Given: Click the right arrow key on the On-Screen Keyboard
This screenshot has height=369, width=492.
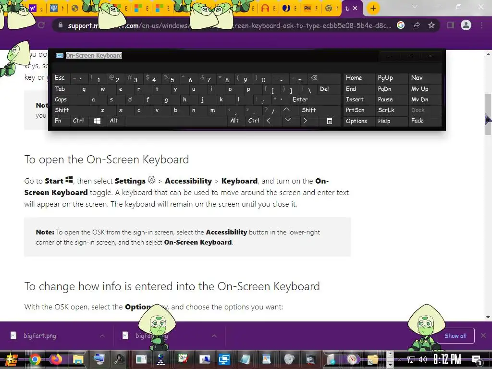Looking at the screenshot, I should [305, 121].
